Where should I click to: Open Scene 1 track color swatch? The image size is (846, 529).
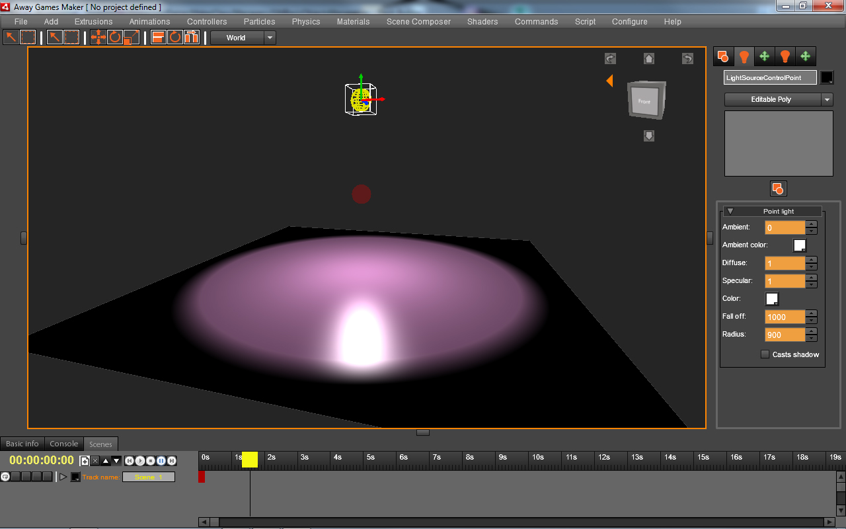75,477
